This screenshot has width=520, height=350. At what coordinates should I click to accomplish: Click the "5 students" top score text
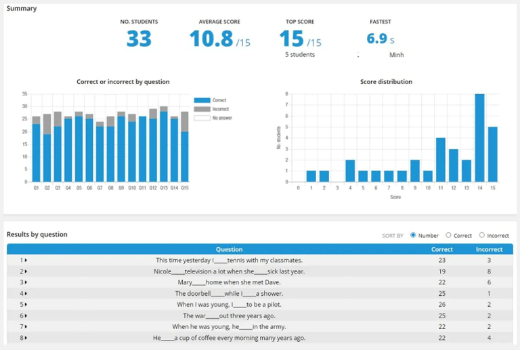click(300, 55)
